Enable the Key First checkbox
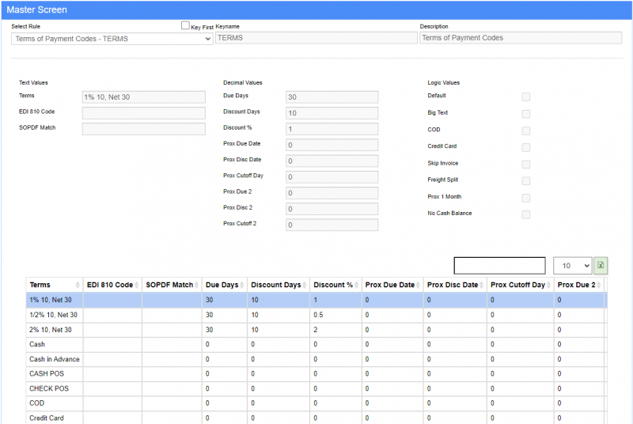633x424 pixels. tap(185, 26)
